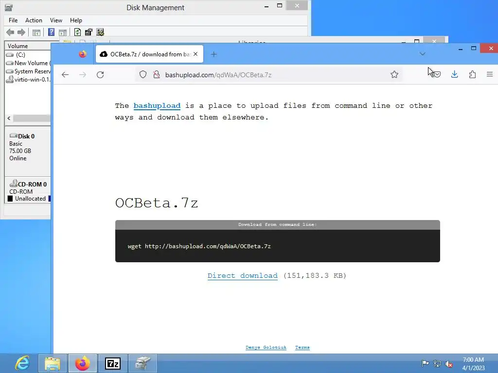The image size is (498, 373).
Task: Launch Internet Explorer from taskbar
Action: coord(22,363)
